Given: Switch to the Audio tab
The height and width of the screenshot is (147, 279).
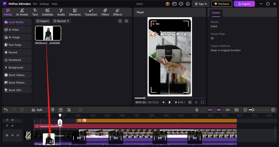Looking at the screenshot, I should coord(61,12).
